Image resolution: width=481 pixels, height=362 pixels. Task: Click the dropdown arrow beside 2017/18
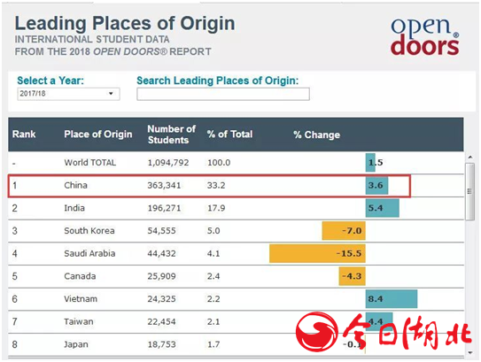pyautogui.click(x=111, y=94)
